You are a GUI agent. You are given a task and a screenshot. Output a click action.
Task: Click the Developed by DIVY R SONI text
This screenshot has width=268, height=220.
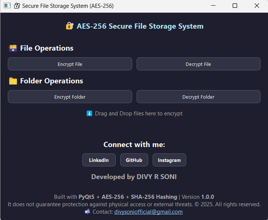click(134, 177)
